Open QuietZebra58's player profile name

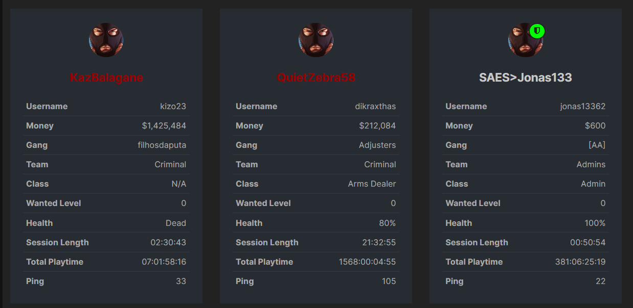coord(316,78)
